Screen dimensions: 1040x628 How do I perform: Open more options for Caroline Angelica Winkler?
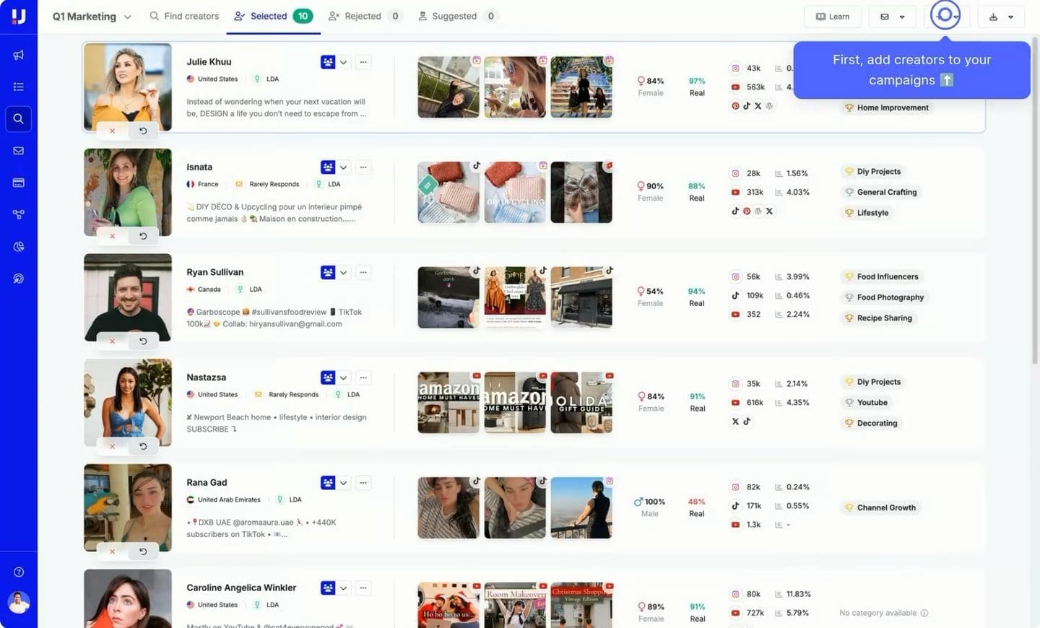pyautogui.click(x=363, y=588)
